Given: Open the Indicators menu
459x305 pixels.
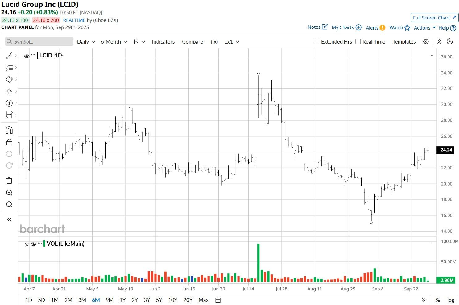Looking at the screenshot, I should point(163,42).
